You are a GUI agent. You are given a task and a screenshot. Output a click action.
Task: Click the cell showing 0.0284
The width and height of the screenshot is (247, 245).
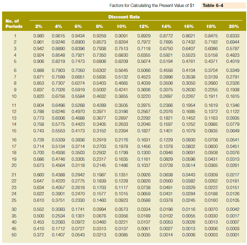(x=189, y=194)
